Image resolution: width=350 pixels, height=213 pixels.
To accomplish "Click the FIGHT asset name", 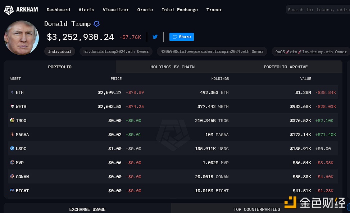I will pos(22,191).
